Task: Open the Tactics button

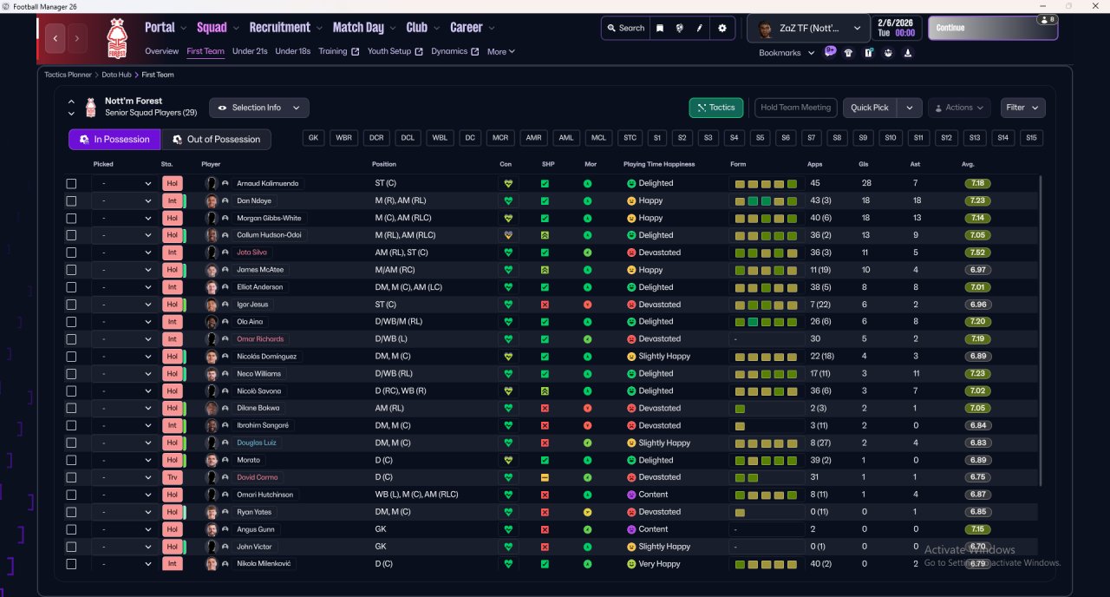Action: (716, 108)
